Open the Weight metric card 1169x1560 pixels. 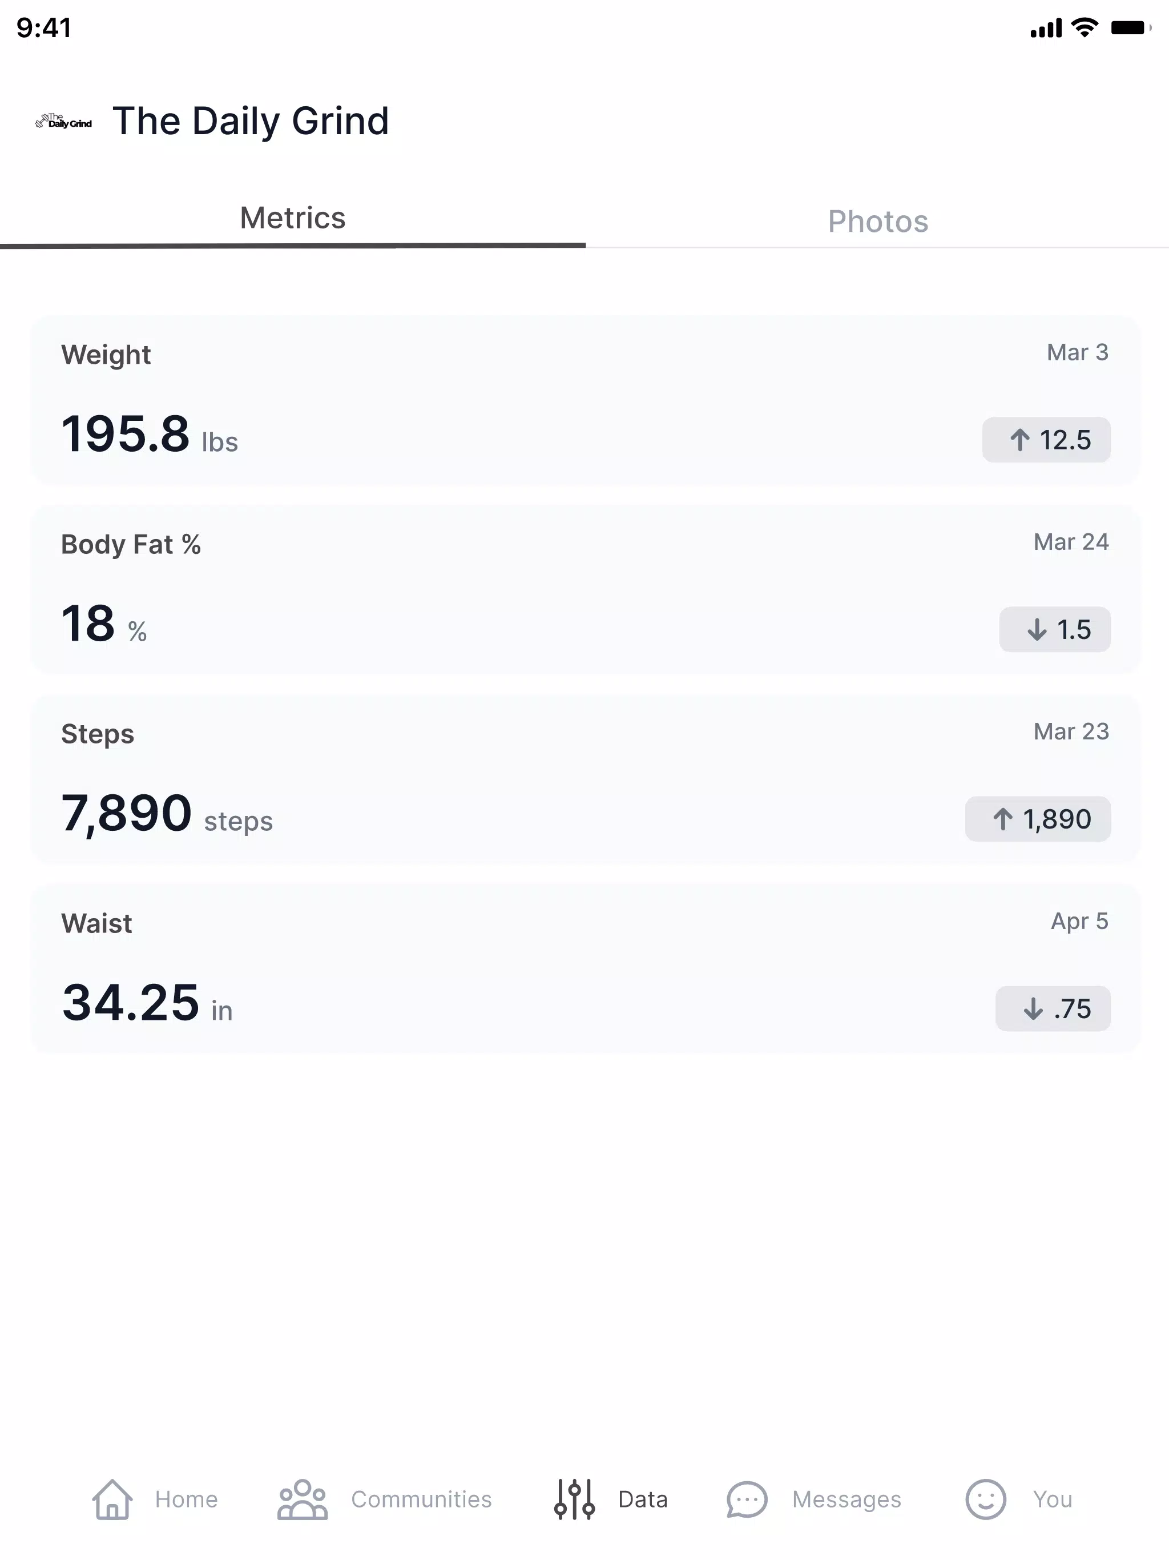pos(585,400)
